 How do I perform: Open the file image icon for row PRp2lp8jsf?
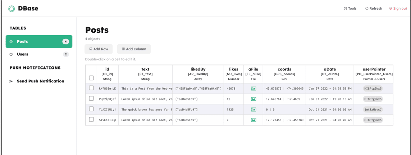[x=254, y=99]
